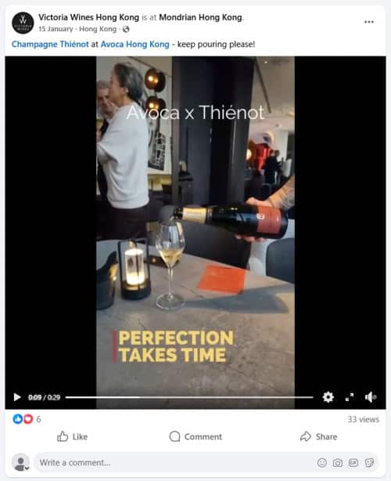
Task: Add a GIF to comment
Action: click(353, 463)
